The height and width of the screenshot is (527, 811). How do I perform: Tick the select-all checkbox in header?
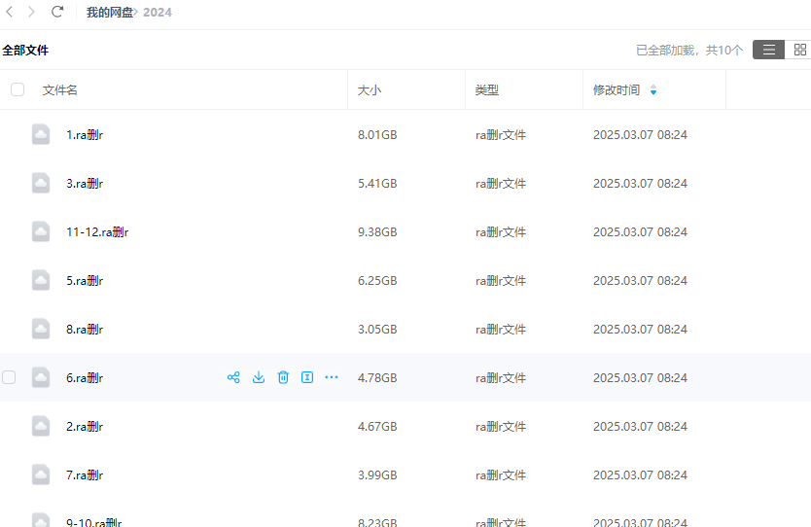pyautogui.click(x=18, y=89)
